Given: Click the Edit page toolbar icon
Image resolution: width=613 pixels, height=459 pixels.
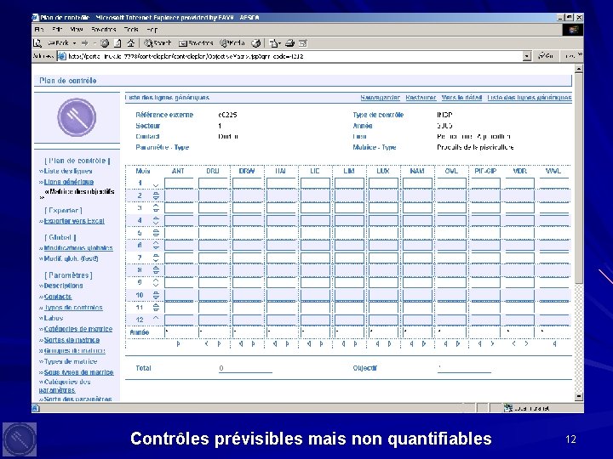Looking at the screenshot, I should pyautogui.click(x=303, y=43).
